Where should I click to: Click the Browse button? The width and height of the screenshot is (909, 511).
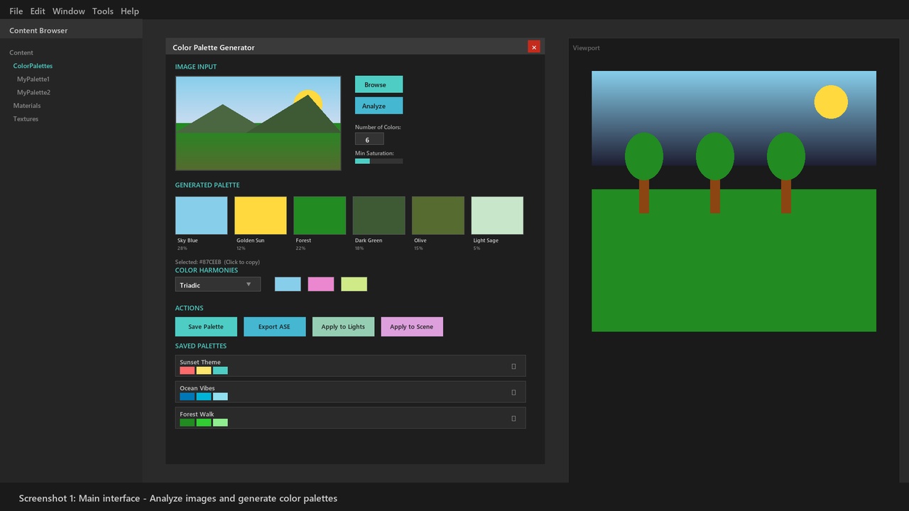(379, 84)
